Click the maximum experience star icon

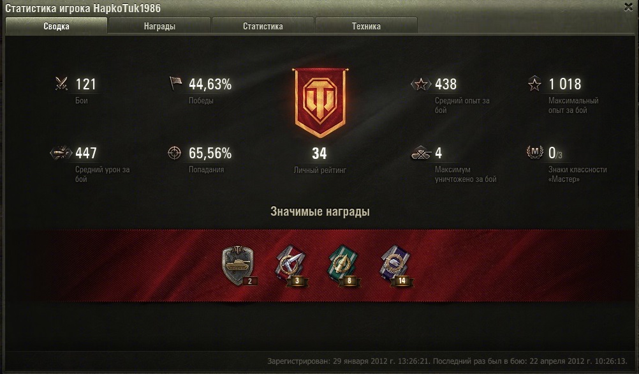click(534, 84)
